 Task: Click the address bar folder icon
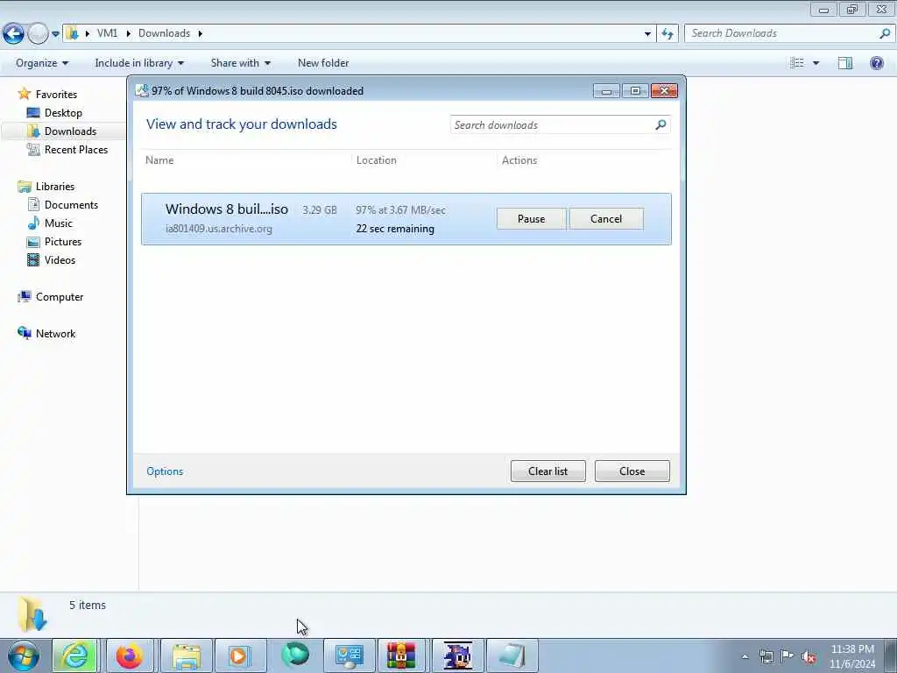pos(72,33)
